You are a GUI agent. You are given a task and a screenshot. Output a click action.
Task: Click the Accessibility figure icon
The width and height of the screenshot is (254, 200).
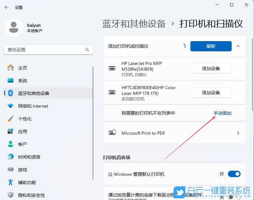tap(11, 182)
